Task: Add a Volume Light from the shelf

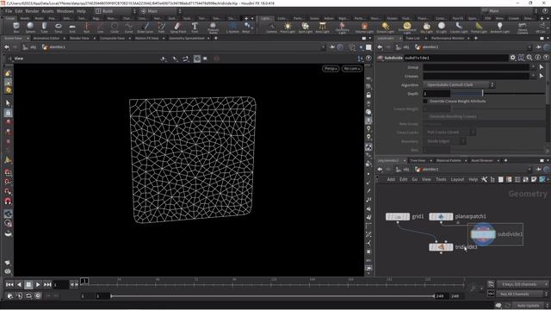Action: pos(364,27)
